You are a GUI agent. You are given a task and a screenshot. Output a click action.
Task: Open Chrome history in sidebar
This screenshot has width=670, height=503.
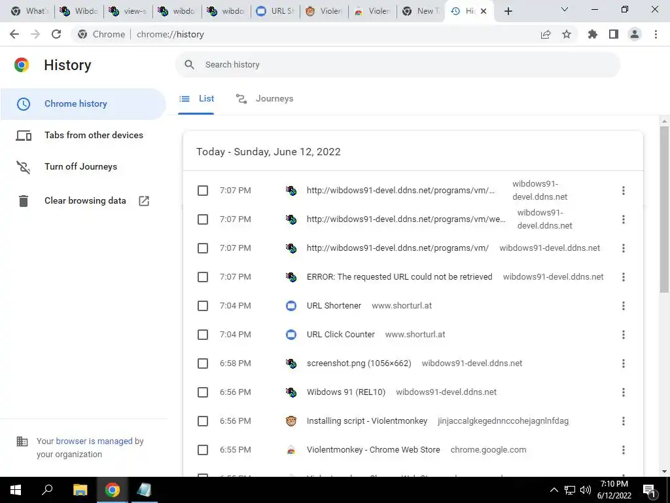click(x=83, y=104)
